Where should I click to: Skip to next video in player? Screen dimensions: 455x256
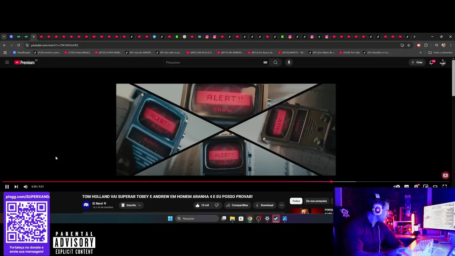point(16,187)
